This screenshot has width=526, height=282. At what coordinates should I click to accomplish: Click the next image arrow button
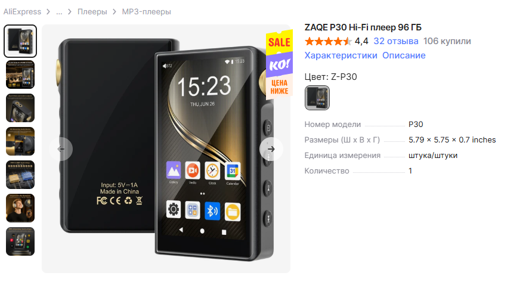click(x=271, y=149)
